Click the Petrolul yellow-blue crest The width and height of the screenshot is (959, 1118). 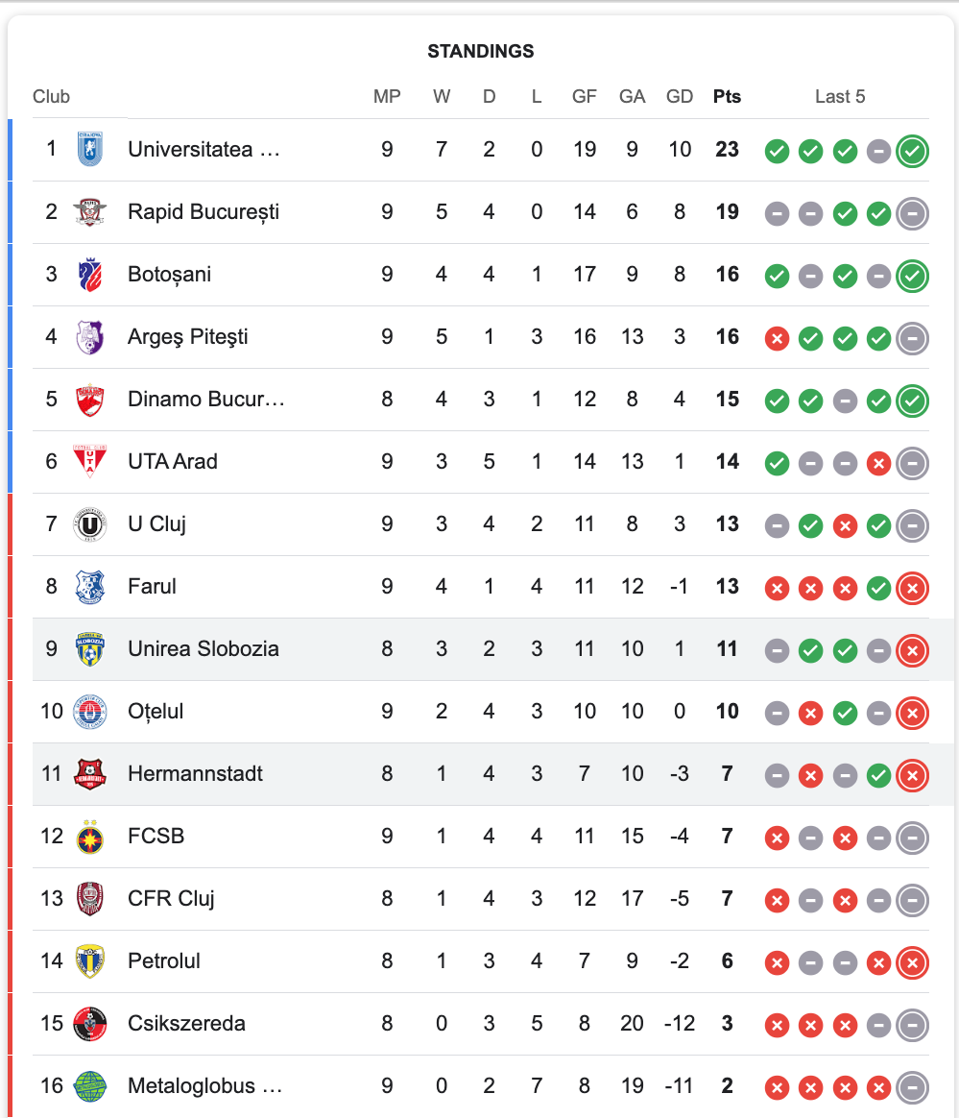pyautogui.click(x=90, y=961)
